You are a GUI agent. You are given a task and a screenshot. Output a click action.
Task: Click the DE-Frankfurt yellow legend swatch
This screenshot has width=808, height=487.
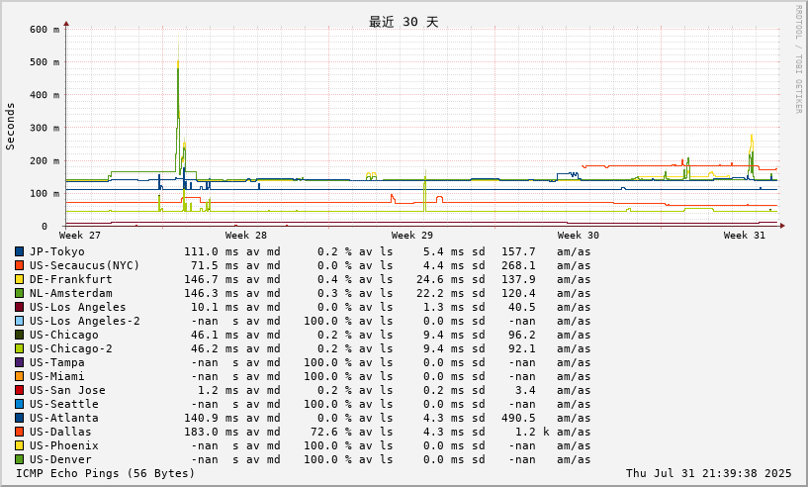point(19,279)
